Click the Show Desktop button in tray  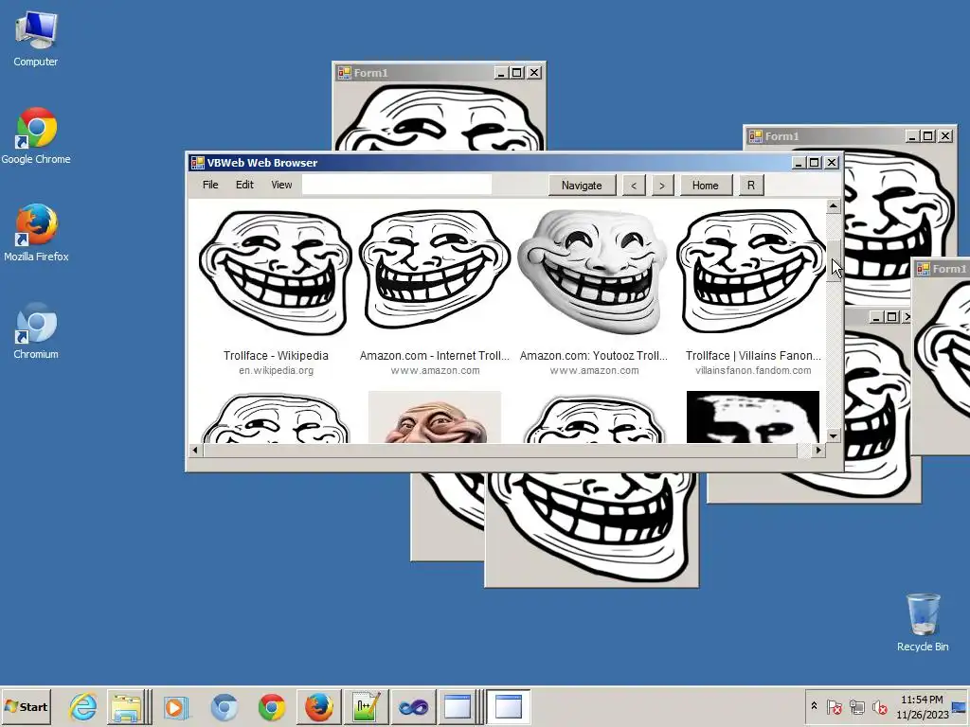pyautogui.click(x=961, y=706)
